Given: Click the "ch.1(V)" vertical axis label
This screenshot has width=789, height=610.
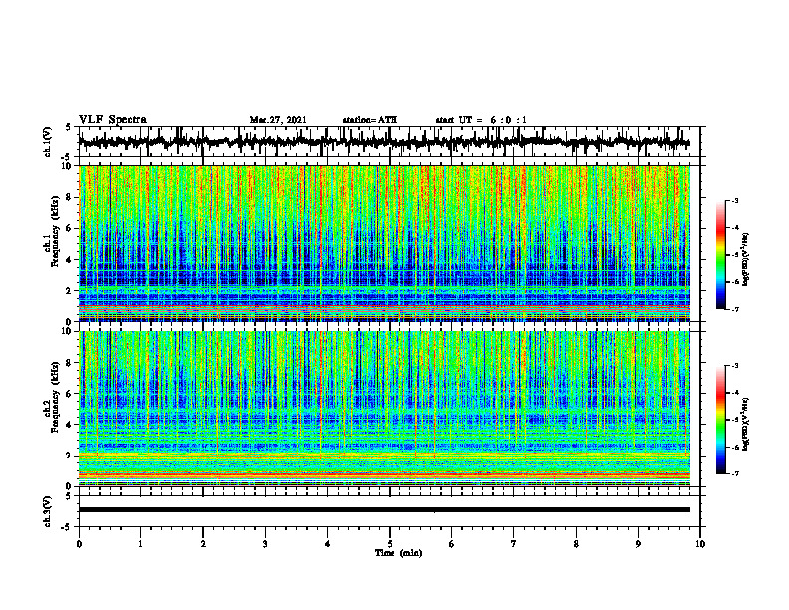Looking at the screenshot, I should [x=47, y=142].
